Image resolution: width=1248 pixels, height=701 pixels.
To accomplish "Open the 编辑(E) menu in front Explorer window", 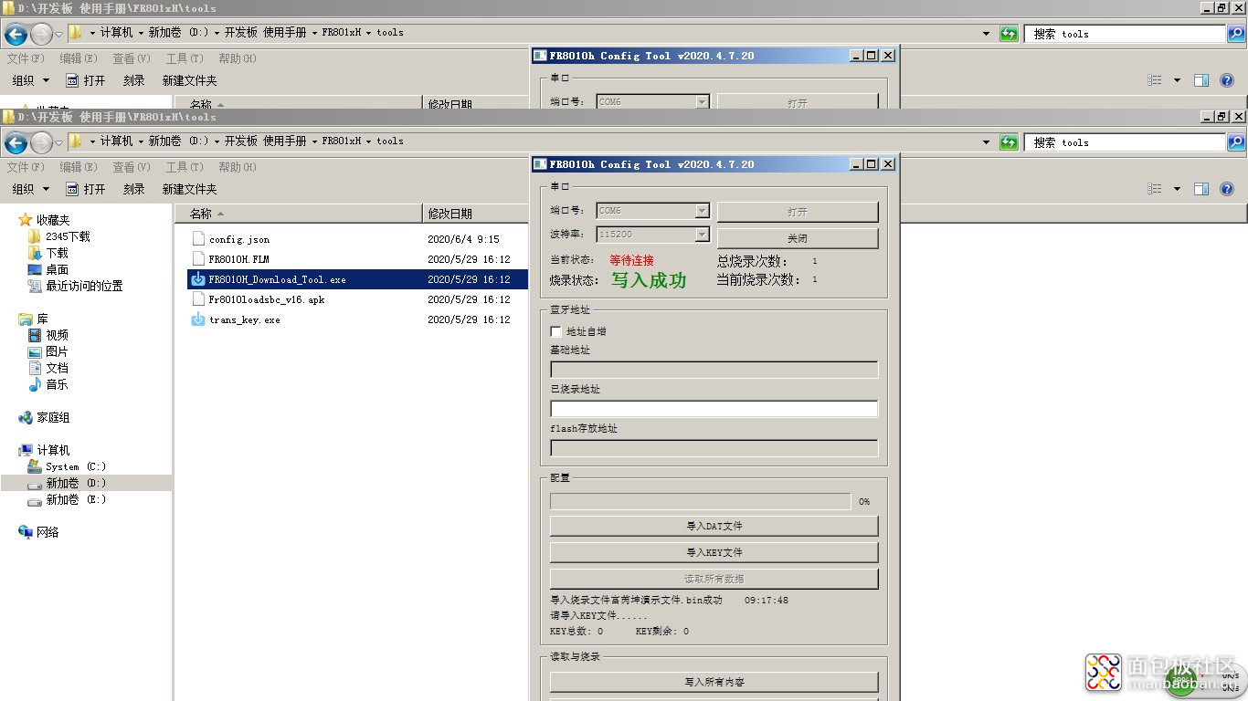I will (x=79, y=167).
